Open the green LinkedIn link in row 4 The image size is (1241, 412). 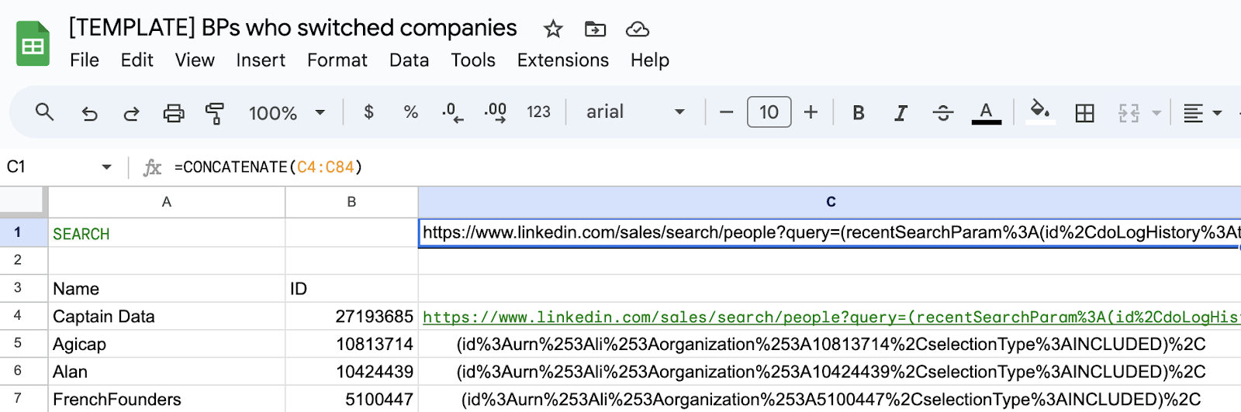pos(831,317)
